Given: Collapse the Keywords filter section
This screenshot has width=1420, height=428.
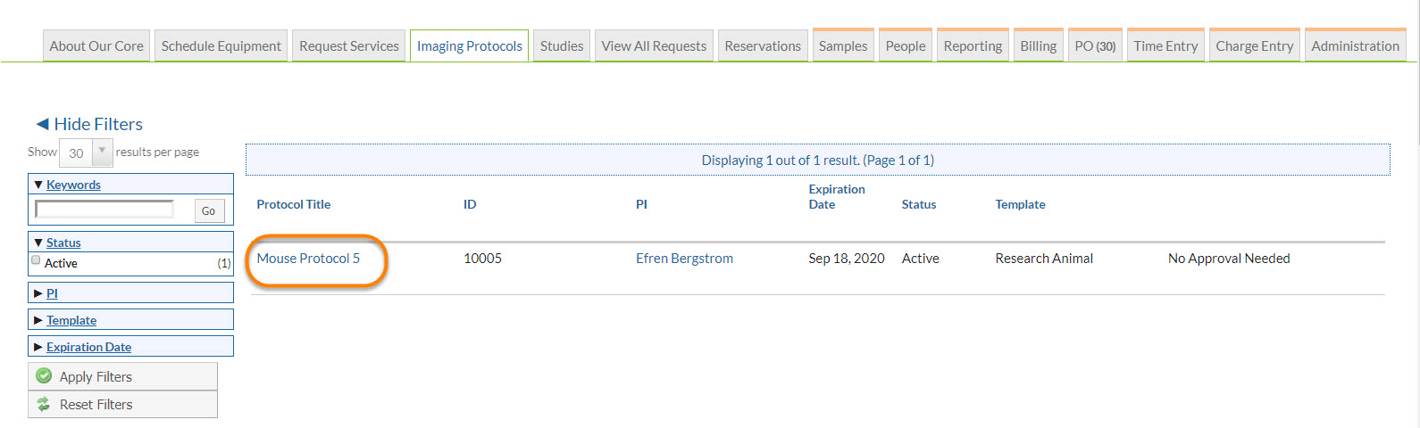Looking at the screenshot, I should pyautogui.click(x=38, y=185).
